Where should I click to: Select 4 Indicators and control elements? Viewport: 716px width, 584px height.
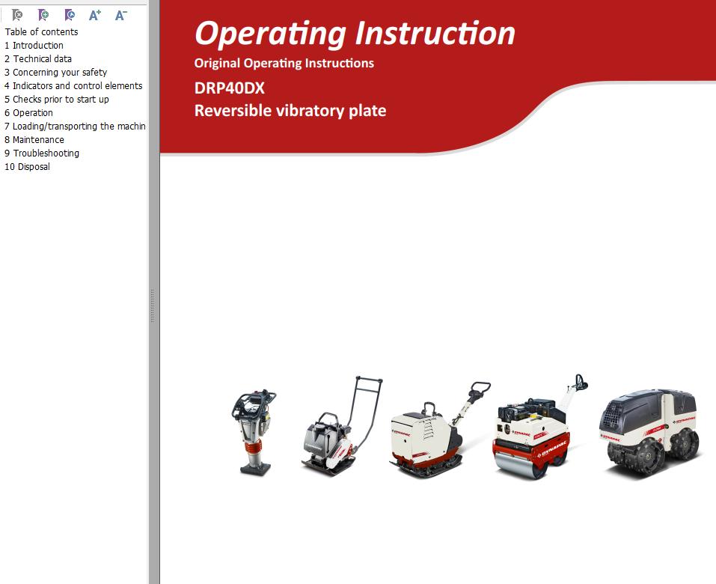[x=73, y=86]
